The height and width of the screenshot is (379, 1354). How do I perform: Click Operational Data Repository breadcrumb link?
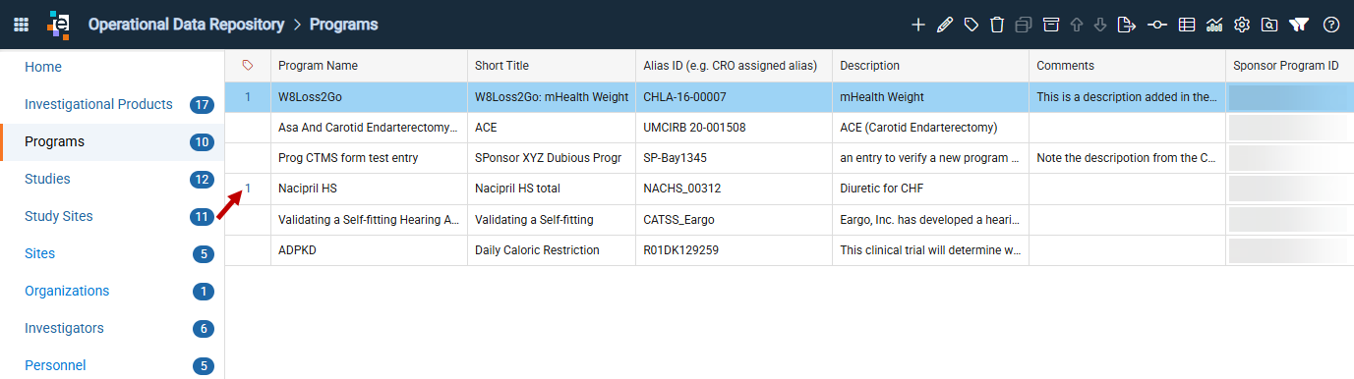[x=186, y=25]
